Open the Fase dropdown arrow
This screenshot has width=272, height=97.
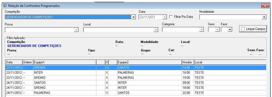230,30
